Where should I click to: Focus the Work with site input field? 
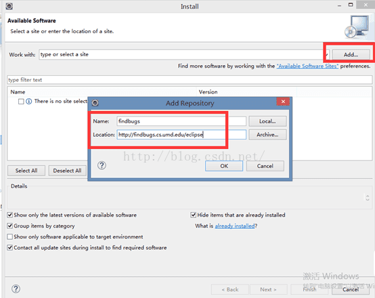[x=182, y=55]
